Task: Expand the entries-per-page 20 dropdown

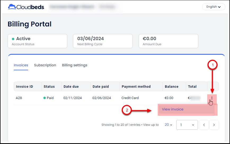Action: click(168, 125)
